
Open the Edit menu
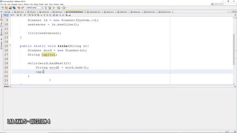5,4
